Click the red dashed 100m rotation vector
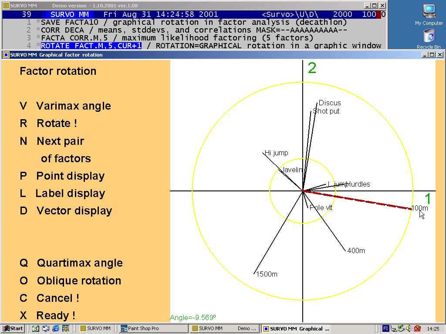 pyautogui.click(x=357, y=200)
